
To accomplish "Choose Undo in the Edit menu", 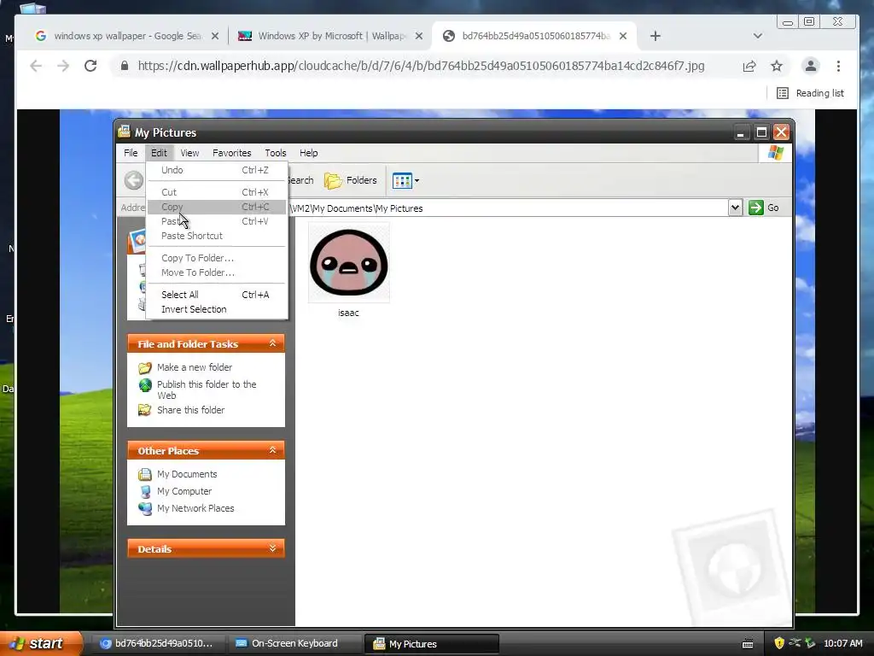I will click(x=217, y=170).
